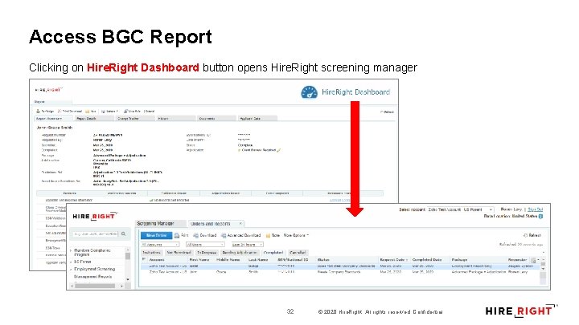579x325 pixels.
Task: Open the HireRight Dashboard link text
Action: coord(355,92)
